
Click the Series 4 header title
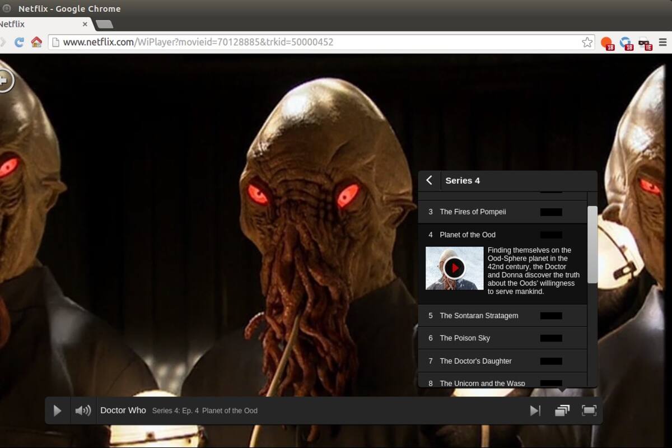463,180
